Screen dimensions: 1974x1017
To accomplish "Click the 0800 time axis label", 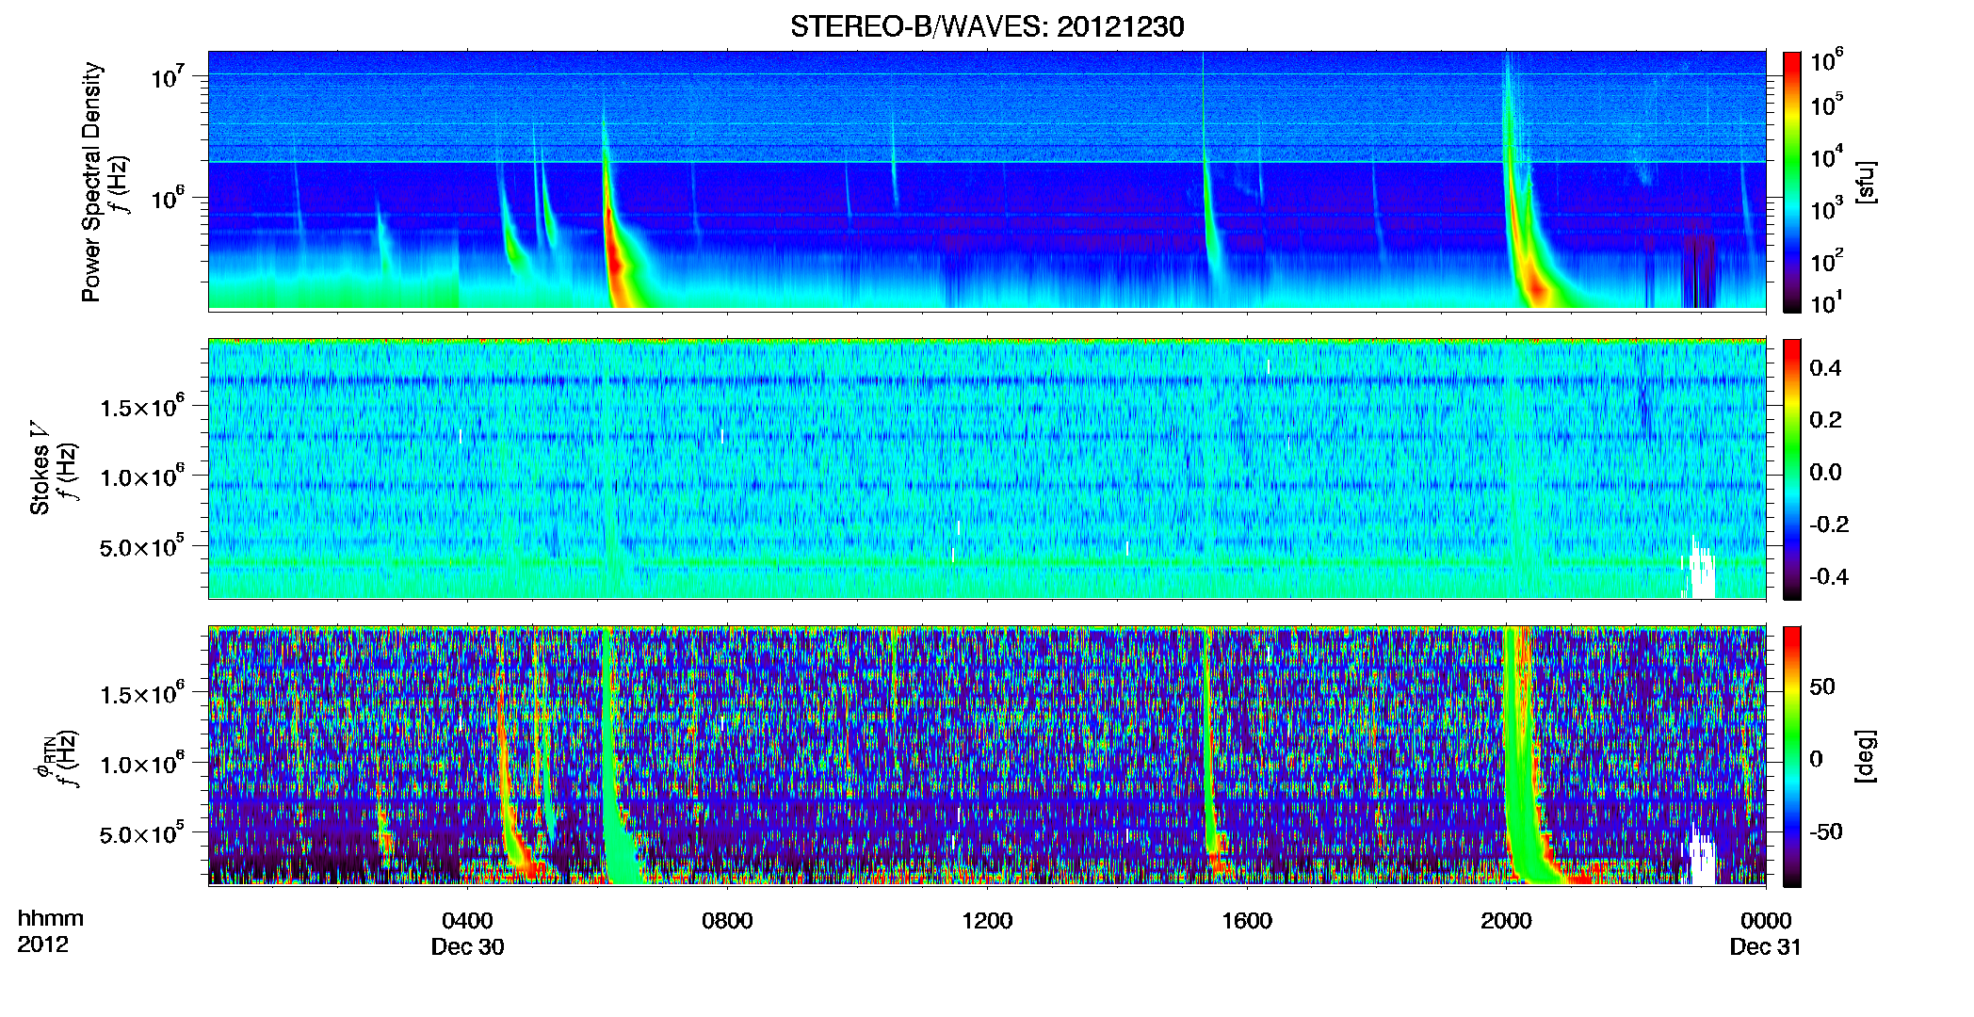I will pos(727,921).
